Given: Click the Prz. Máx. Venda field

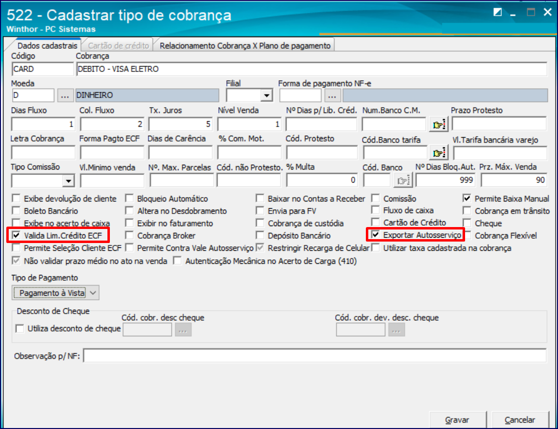Looking at the screenshot, I should coord(514,180).
